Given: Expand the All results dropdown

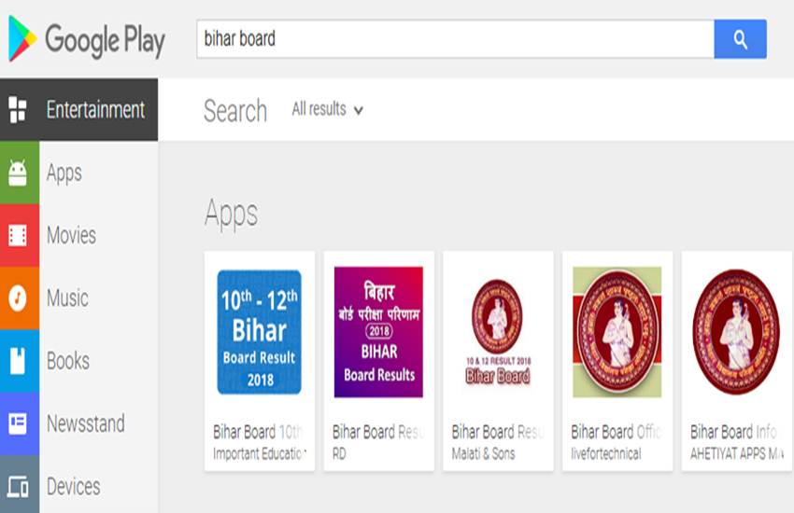Looking at the screenshot, I should coord(327,109).
